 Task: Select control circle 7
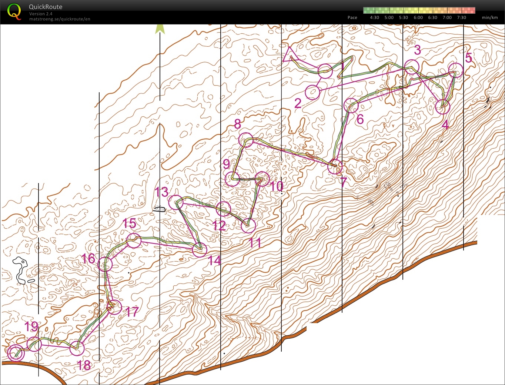tap(335, 166)
